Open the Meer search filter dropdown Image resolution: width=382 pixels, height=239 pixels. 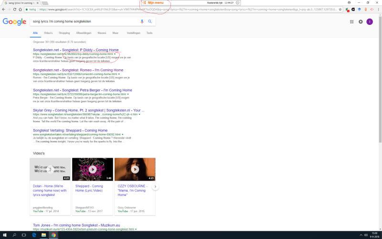[x=115, y=33]
